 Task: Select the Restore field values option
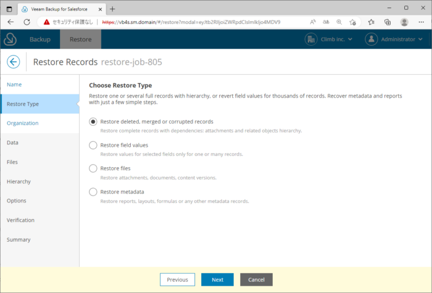93,145
